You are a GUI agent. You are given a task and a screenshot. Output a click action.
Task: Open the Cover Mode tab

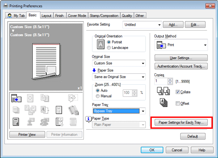[77, 16]
